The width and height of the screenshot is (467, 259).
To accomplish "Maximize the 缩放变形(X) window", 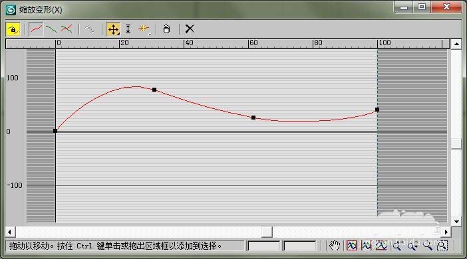I will coord(422,7).
